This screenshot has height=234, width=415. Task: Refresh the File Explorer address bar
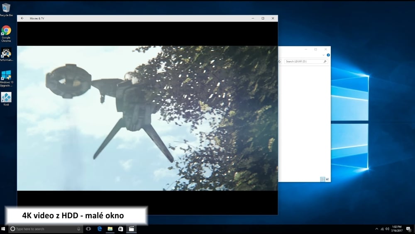[279, 61]
